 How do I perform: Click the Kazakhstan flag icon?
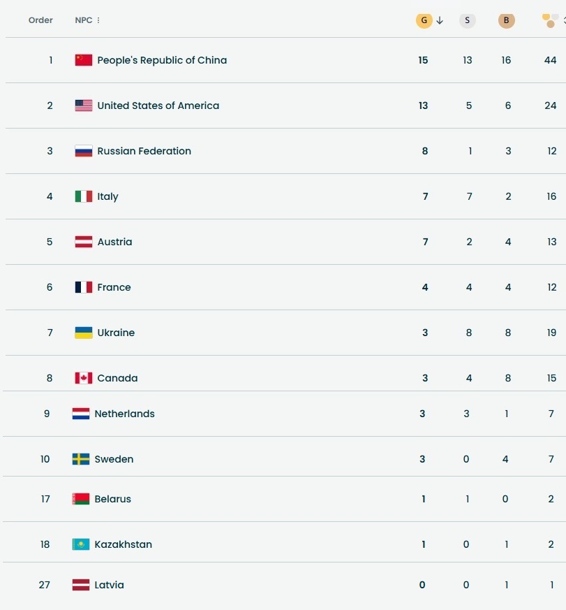click(x=81, y=544)
